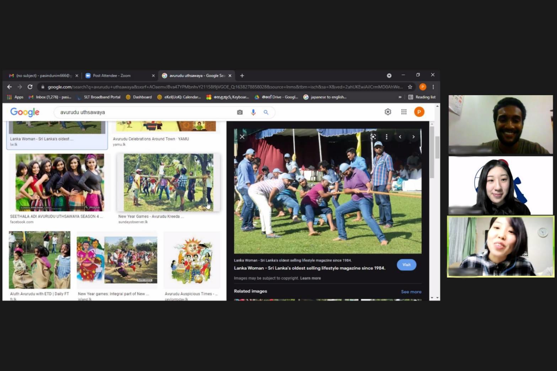The image size is (557, 371).
Task: Close the Gmail (no subject) tab
Action: (x=77, y=76)
